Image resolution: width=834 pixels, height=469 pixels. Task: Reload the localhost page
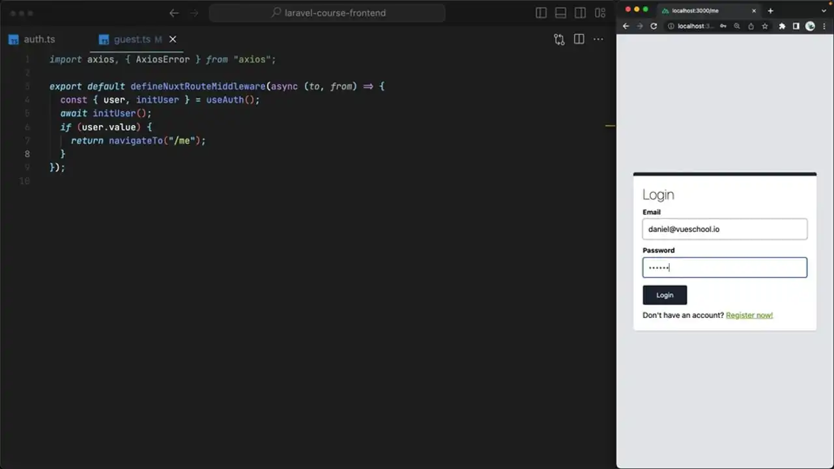click(654, 26)
